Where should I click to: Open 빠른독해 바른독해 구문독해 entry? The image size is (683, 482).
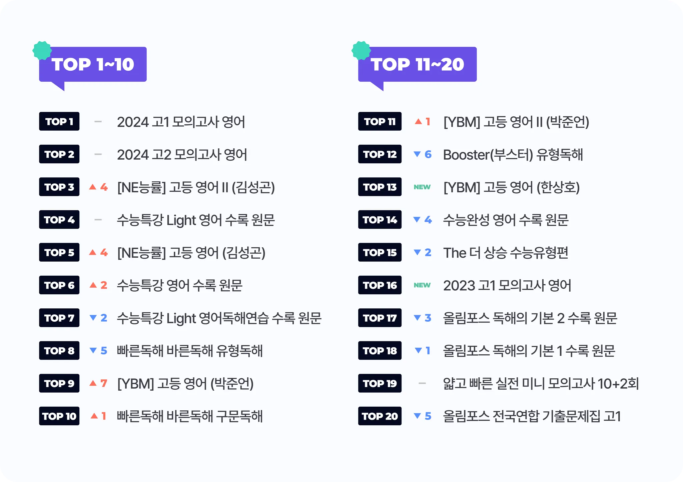click(190, 416)
